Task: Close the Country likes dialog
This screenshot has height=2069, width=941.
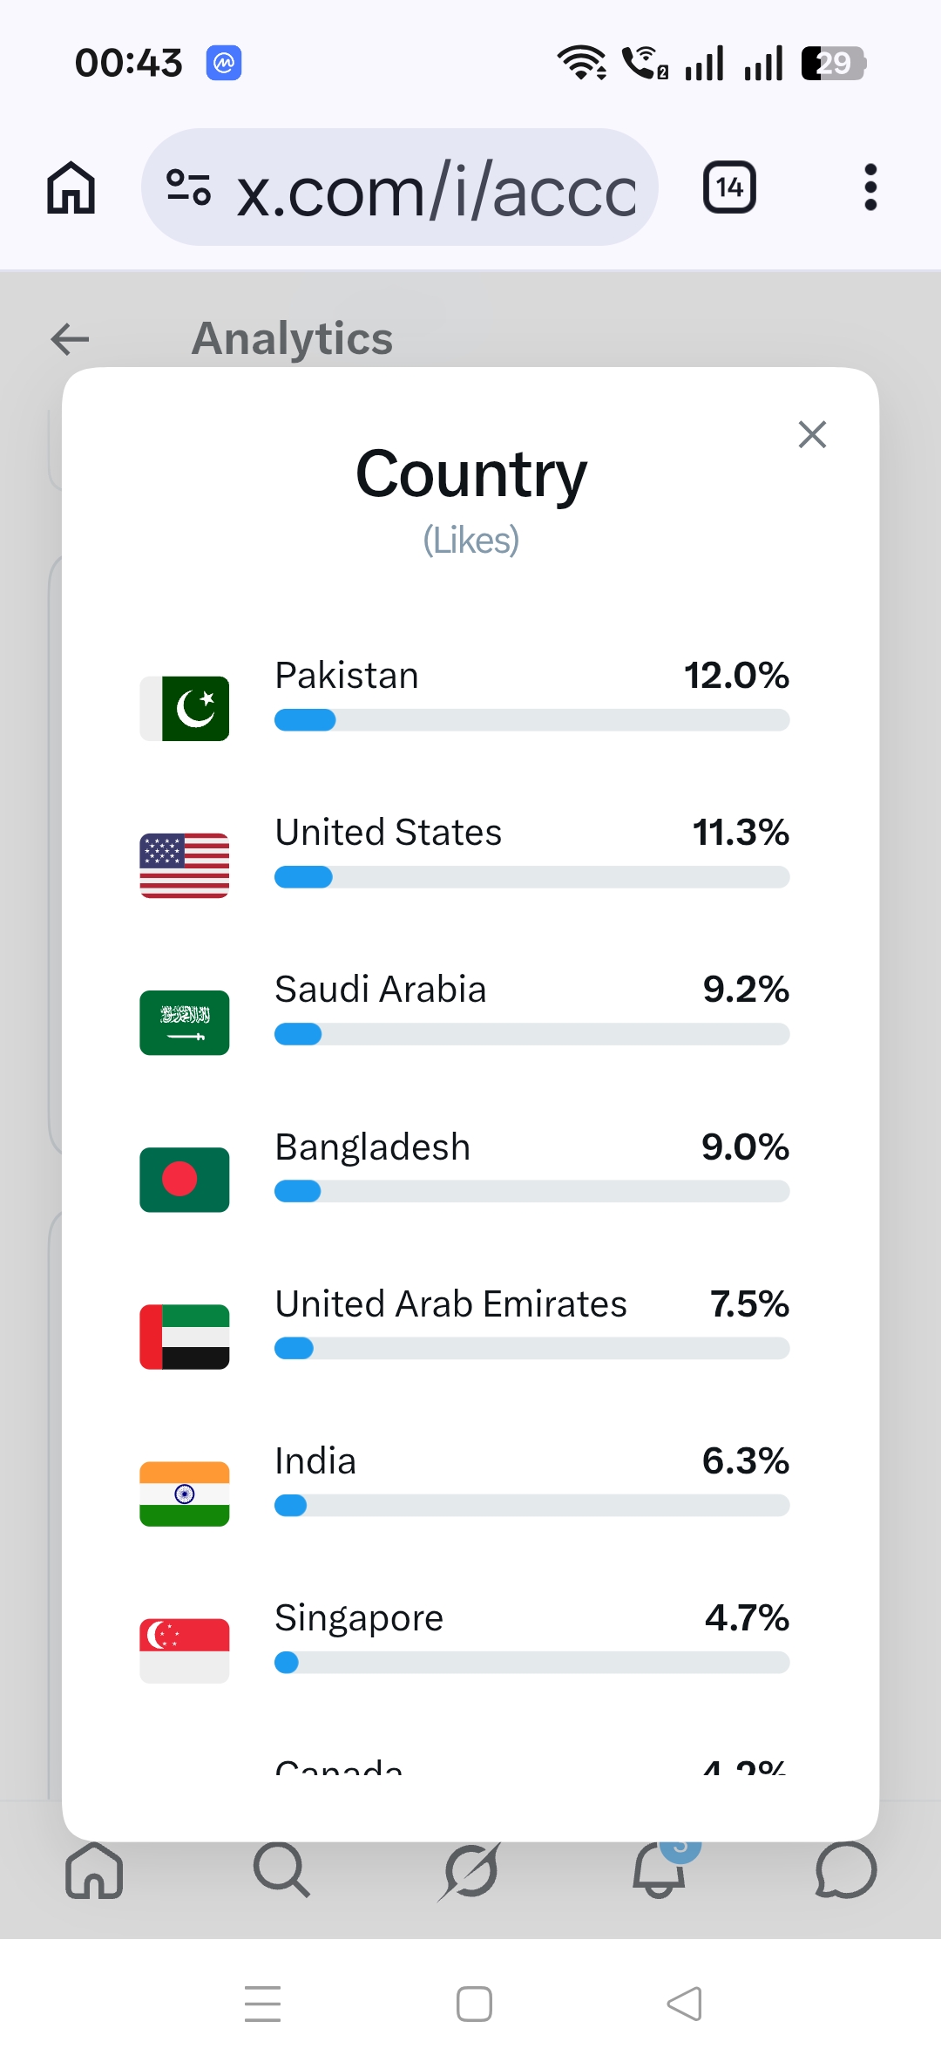Action: click(812, 434)
